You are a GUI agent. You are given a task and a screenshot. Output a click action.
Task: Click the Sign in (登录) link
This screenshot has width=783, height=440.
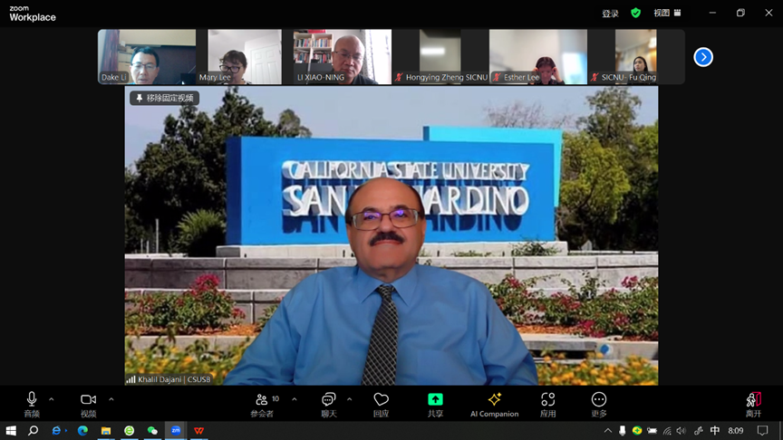[610, 14]
